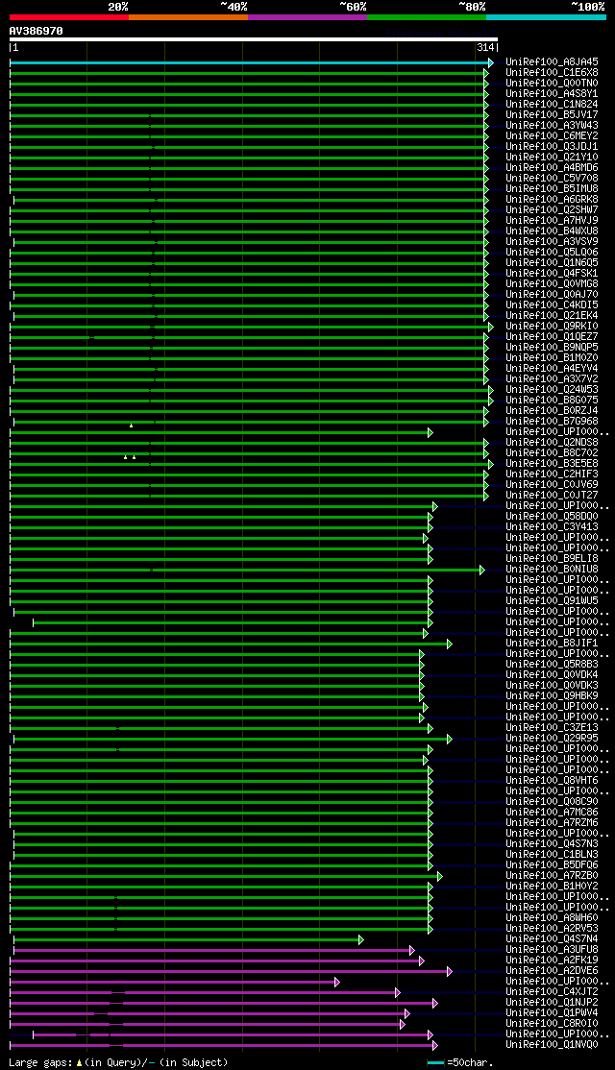Select the UniRef100_Q8VHT6 label

(x=553, y=781)
